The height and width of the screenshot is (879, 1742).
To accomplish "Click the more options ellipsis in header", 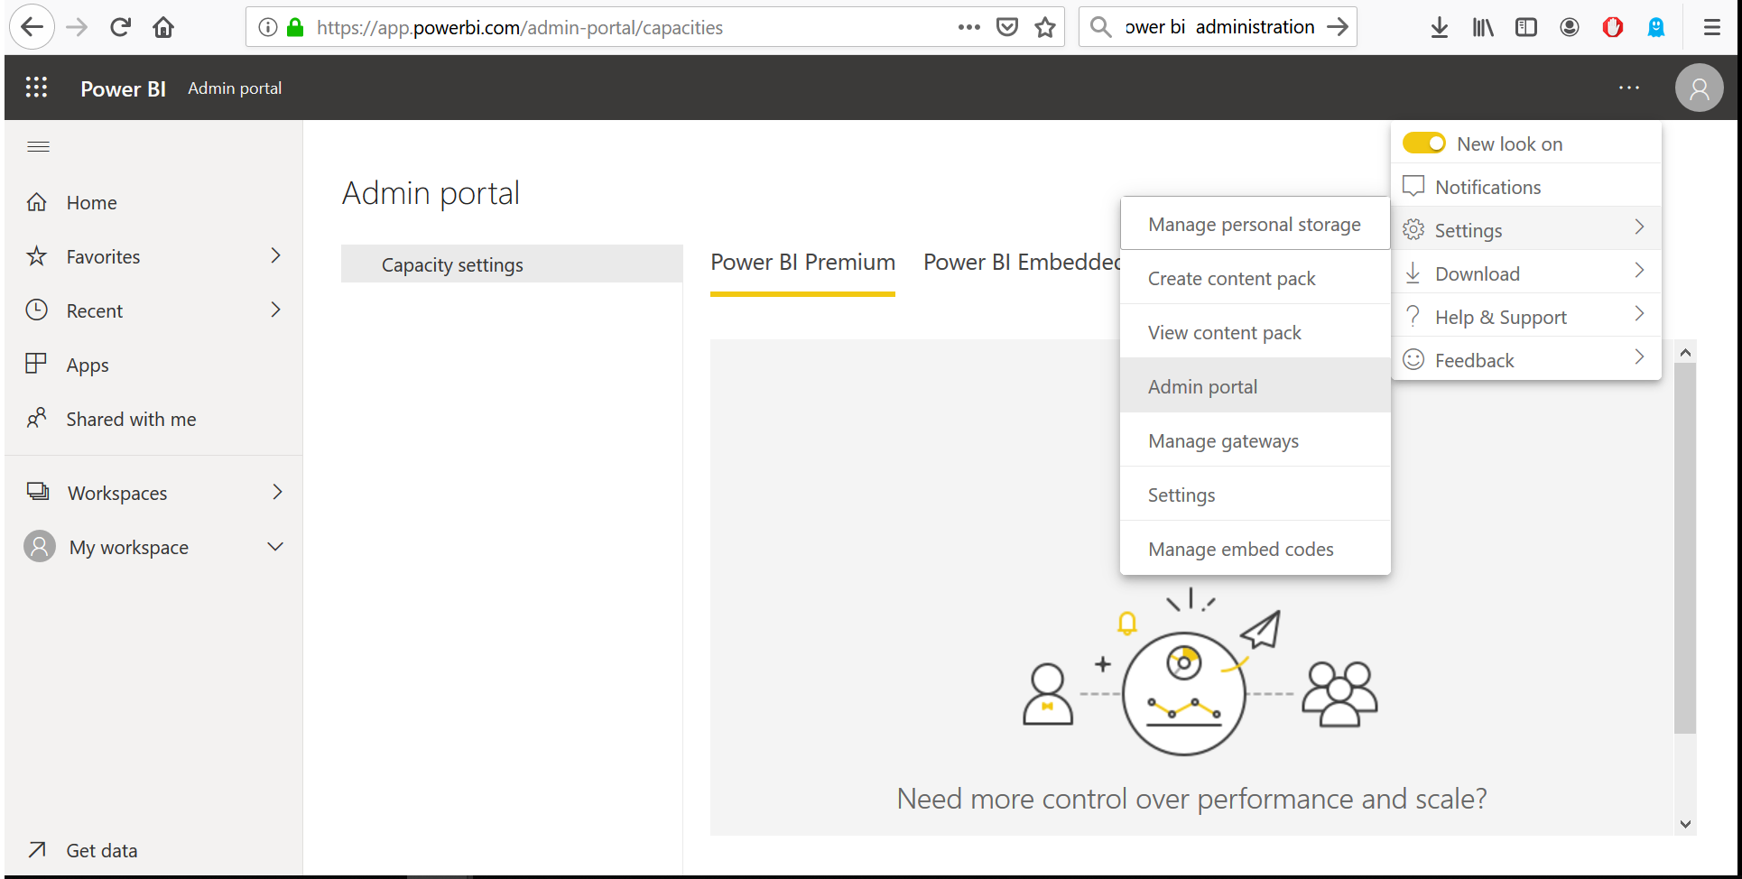I will click(x=1629, y=88).
